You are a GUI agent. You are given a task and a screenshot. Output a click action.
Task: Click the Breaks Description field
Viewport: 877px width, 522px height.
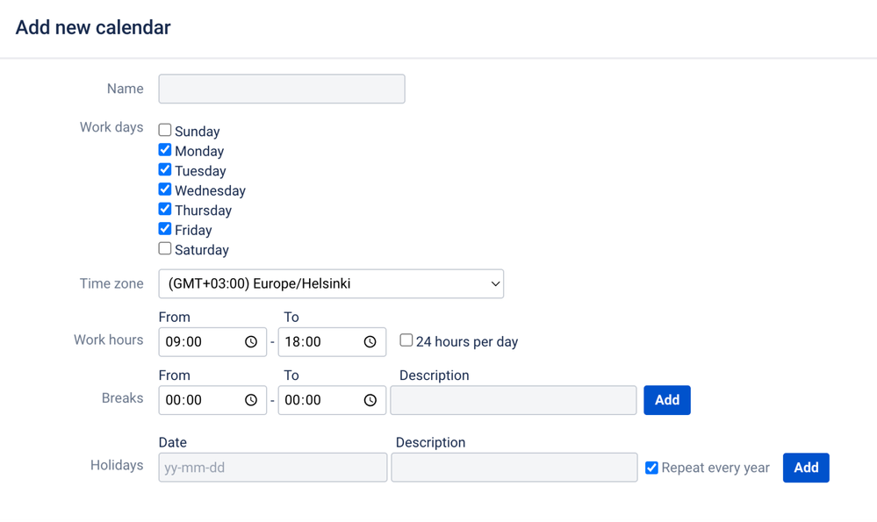tap(514, 400)
